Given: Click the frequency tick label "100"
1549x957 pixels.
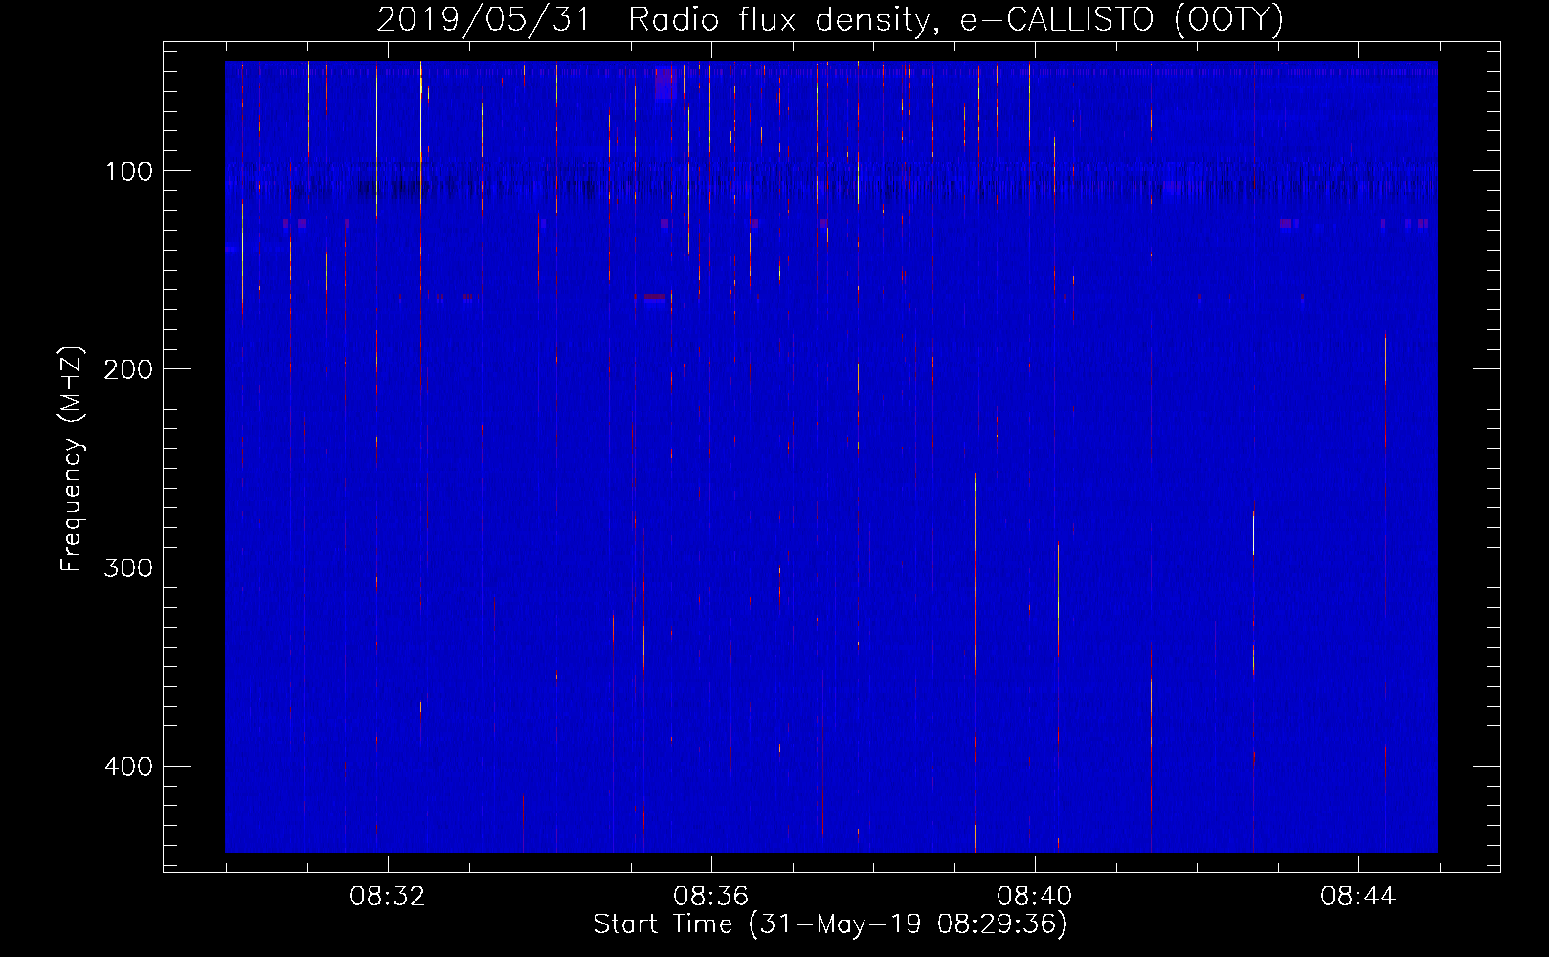Looking at the screenshot, I should pos(128,171).
